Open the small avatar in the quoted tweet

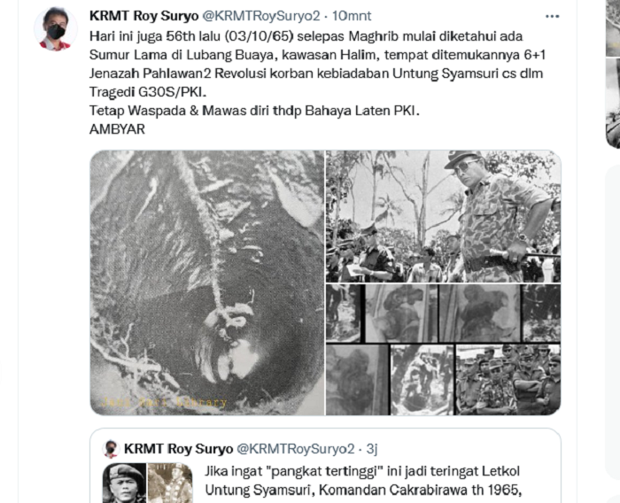(111, 449)
